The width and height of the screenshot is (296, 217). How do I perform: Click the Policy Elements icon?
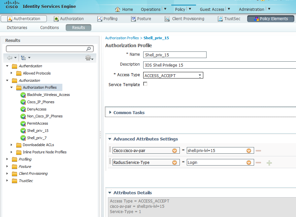click(x=256, y=19)
